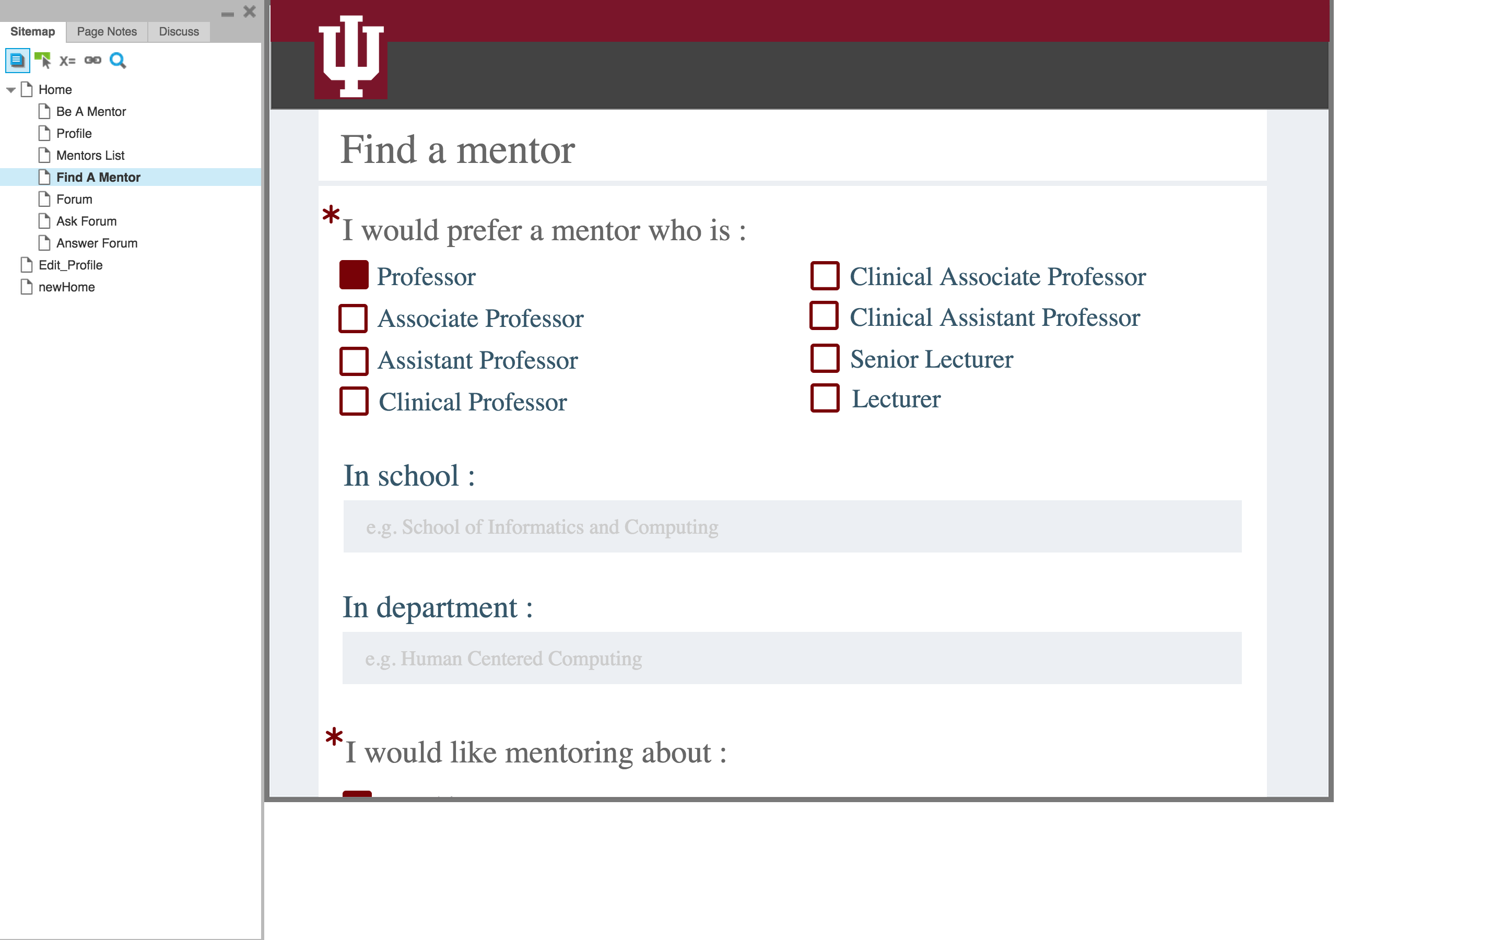Collapse the sitemap panel with the minus icon
Viewport: 1504px width, 940px height.
228,13
